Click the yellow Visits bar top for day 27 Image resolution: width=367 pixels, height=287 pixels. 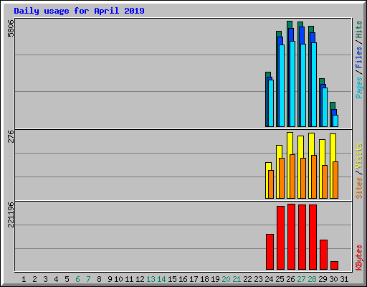(300, 146)
